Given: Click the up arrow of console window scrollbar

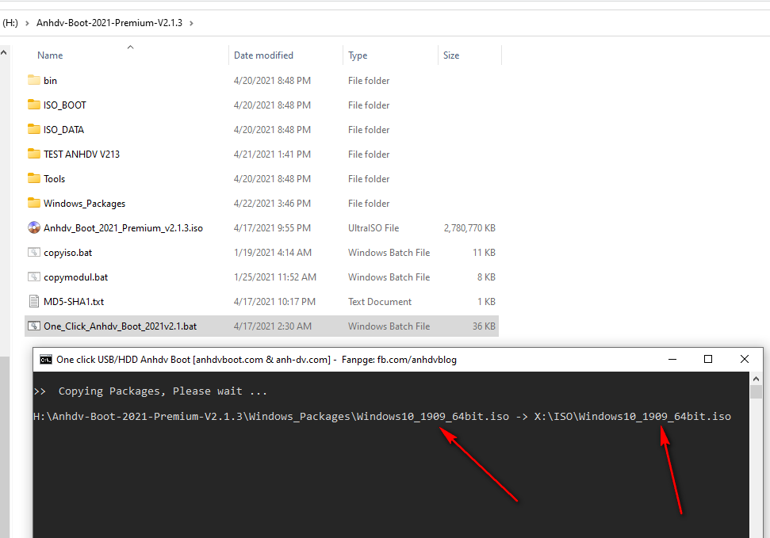Looking at the screenshot, I should pyautogui.click(x=756, y=379).
